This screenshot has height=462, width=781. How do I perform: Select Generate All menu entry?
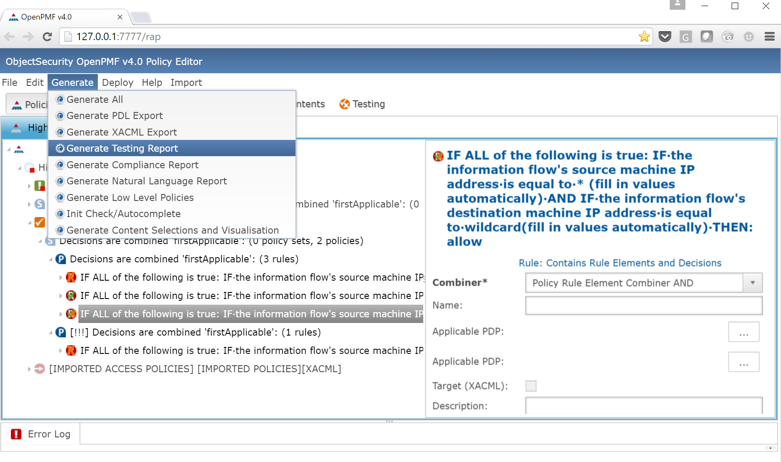[172, 99]
